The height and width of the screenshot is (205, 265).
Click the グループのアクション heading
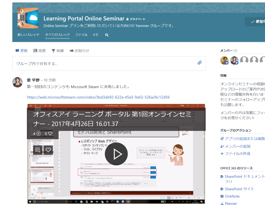(x=236, y=130)
